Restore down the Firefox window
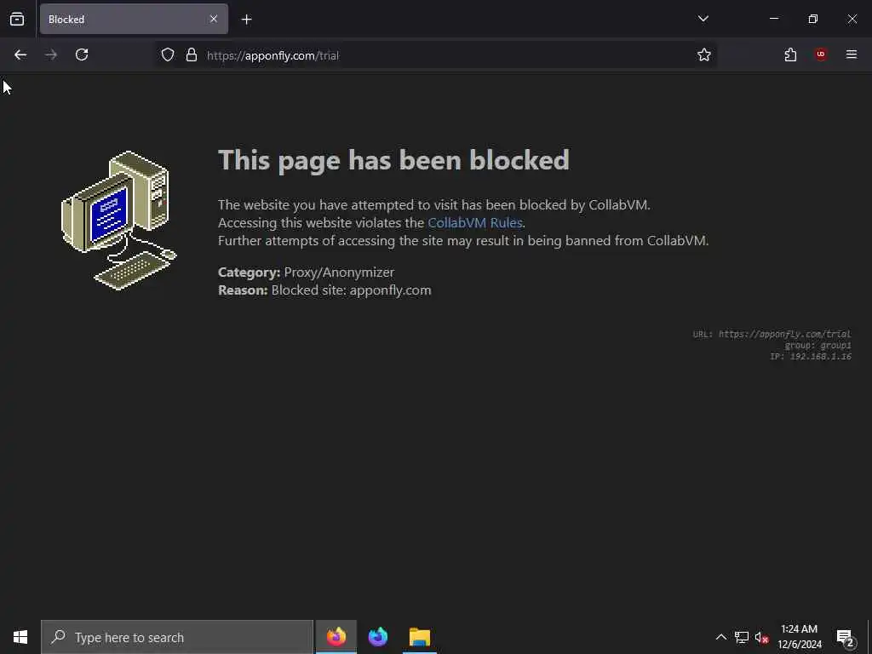Image resolution: width=872 pixels, height=654 pixels. [813, 19]
